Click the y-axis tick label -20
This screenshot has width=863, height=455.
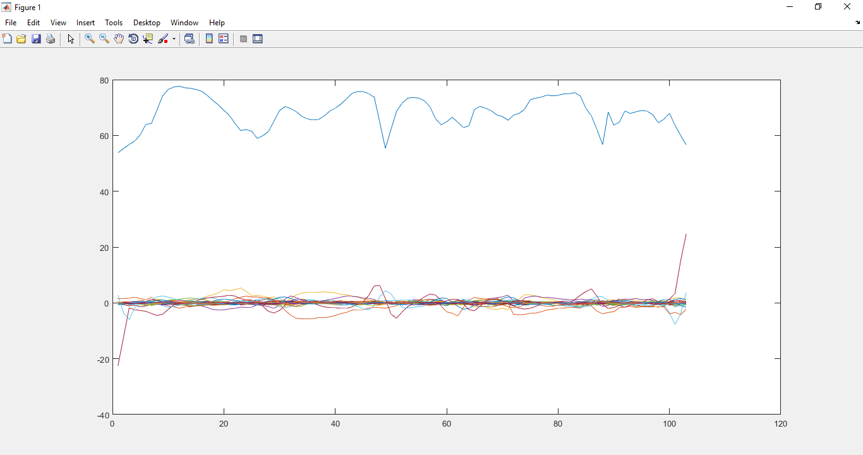103,359
